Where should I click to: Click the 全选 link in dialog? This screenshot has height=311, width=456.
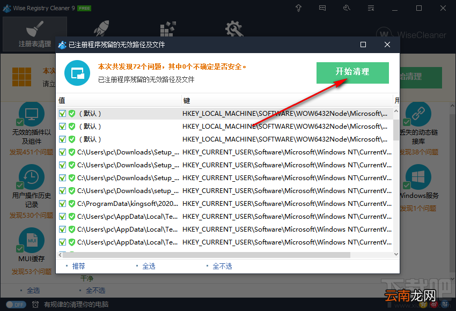click(x=149, y=266)
